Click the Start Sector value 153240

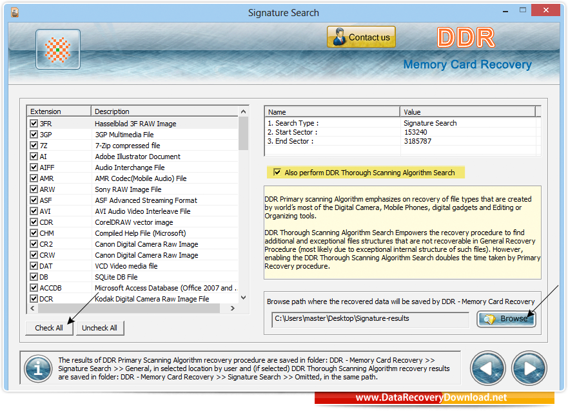point(415,132)
